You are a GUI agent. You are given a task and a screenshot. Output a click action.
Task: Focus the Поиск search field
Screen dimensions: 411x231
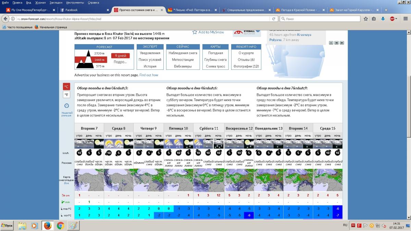coord(320,19)
